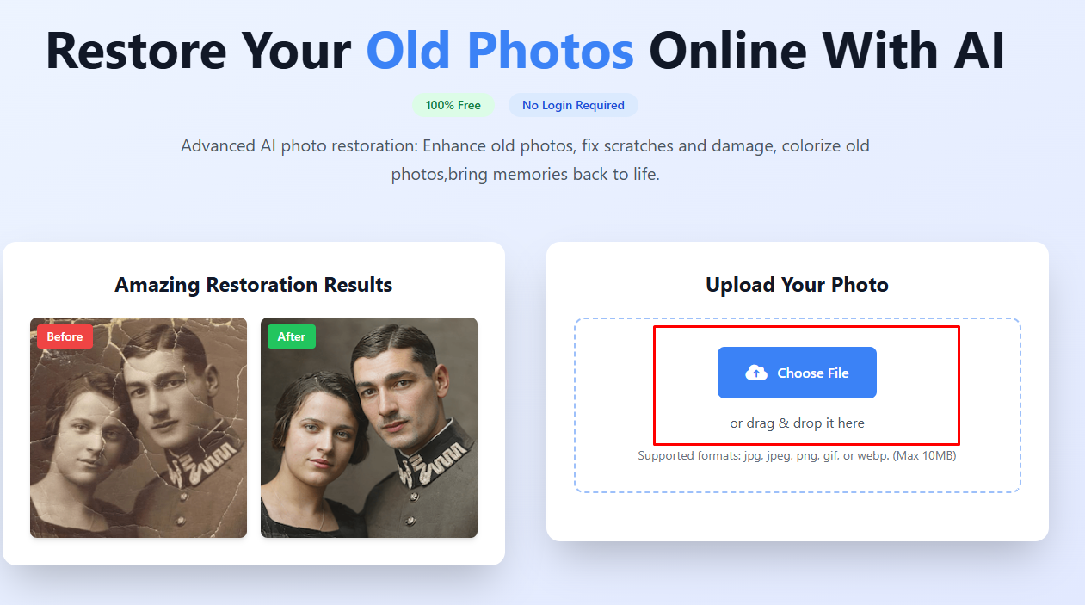Click the red Before badge

click(x=65, y=336)
